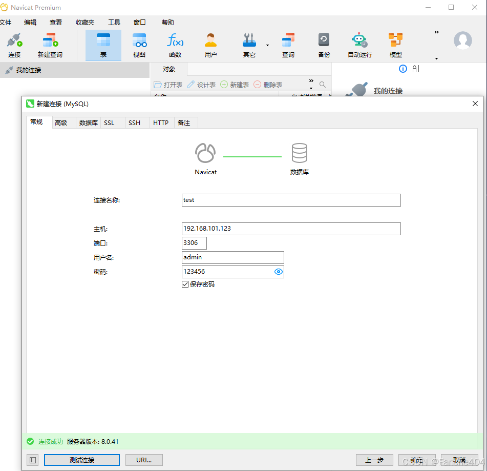Click 新建表 in the object toolbar

235,85
